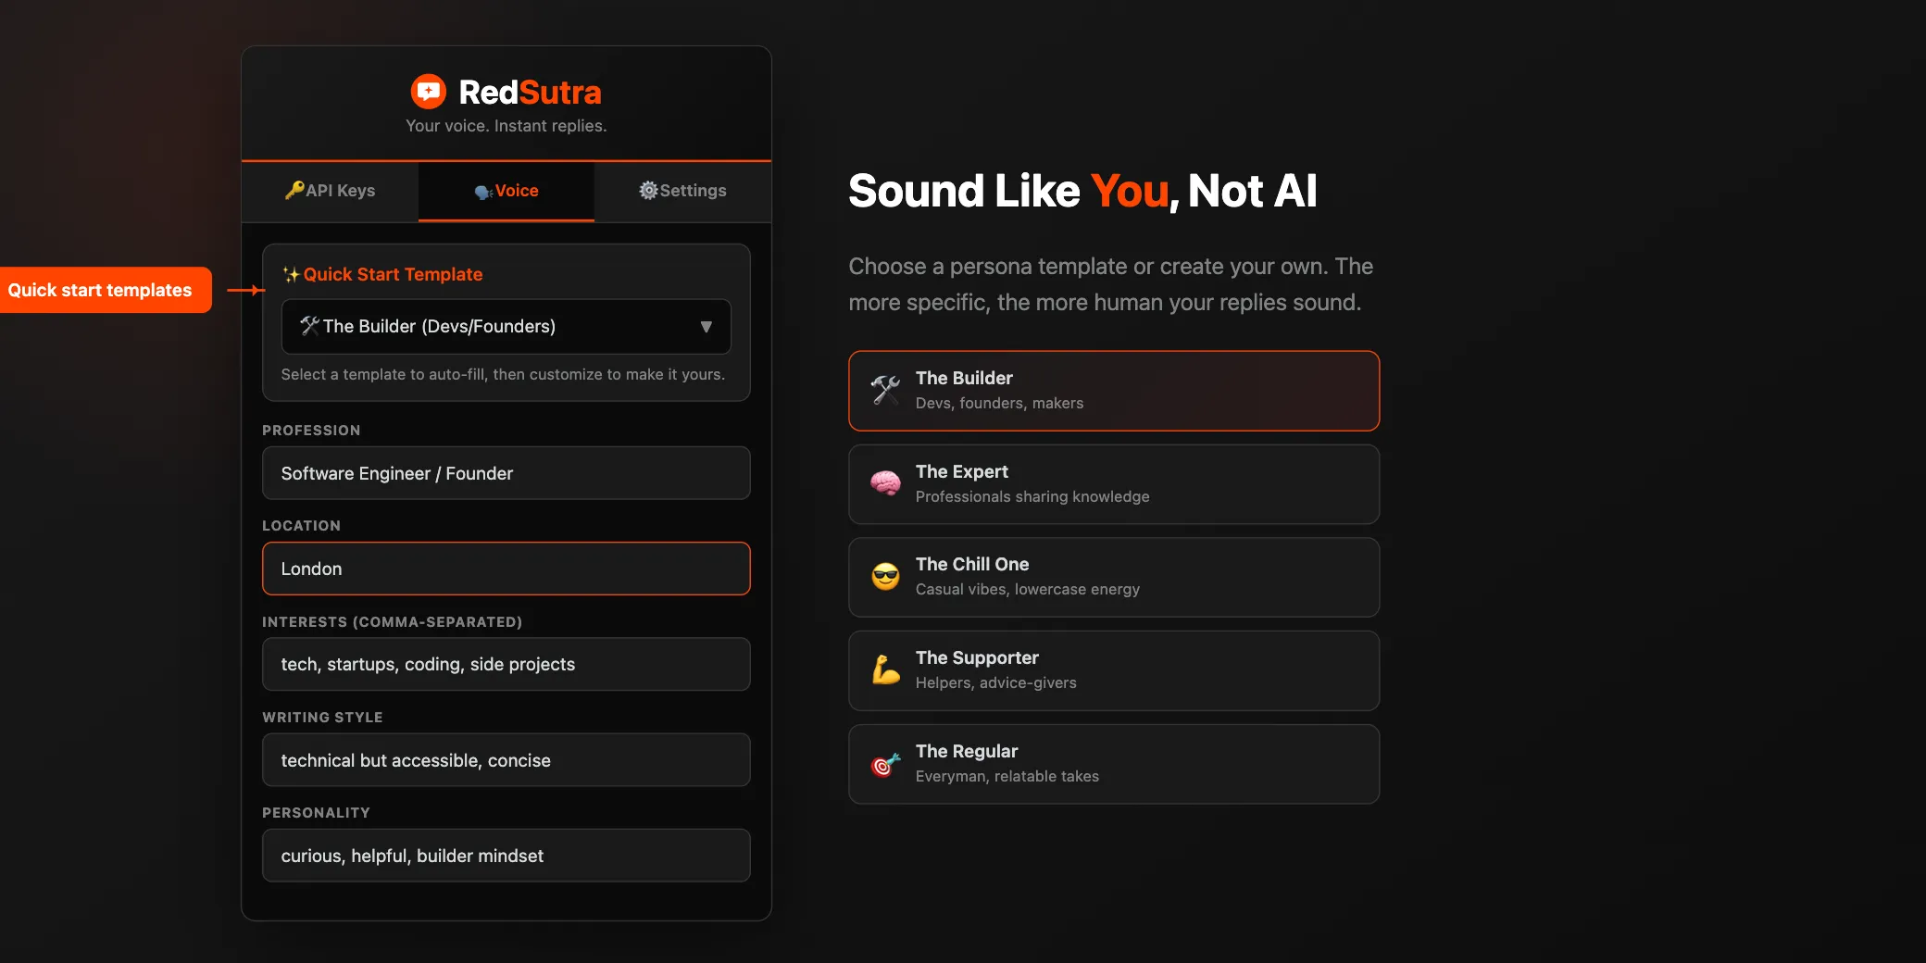
Task: Click the dropdown arrow on The Builder selector
Action: click(x=706, y=326)
